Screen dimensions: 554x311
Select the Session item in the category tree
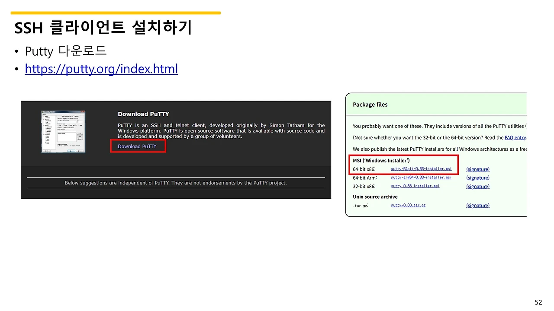(x=46, y=116)
